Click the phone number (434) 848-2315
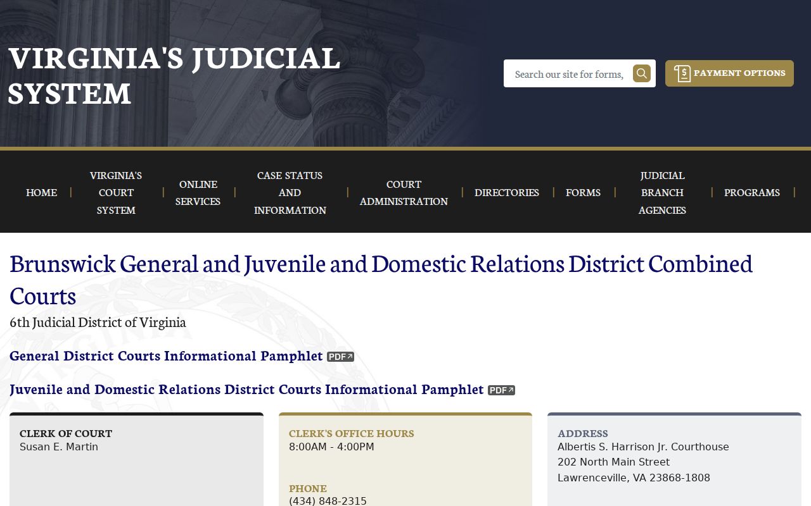Screen dimensions: 811x506 tap(328, 501)
